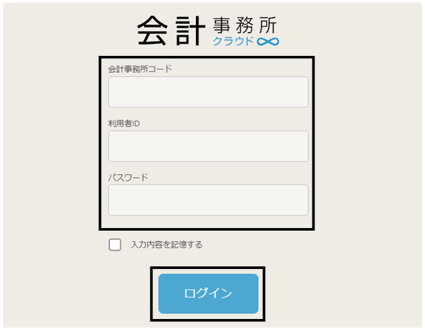Click the large 会計 logo characters
Screen dimensions: 425x332
tap(171, 31)
